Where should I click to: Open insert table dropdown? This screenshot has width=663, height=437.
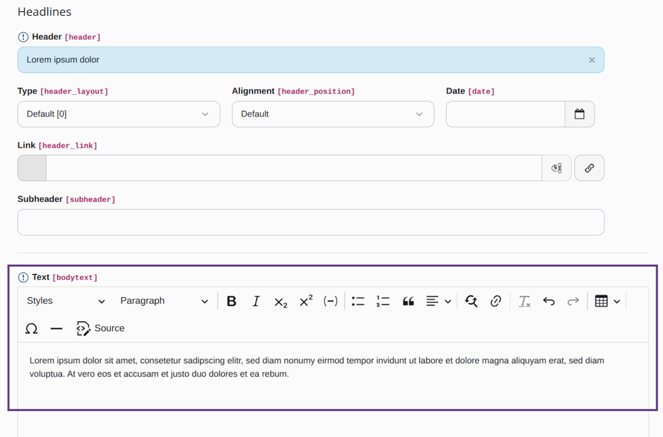(x=608, y=301)
